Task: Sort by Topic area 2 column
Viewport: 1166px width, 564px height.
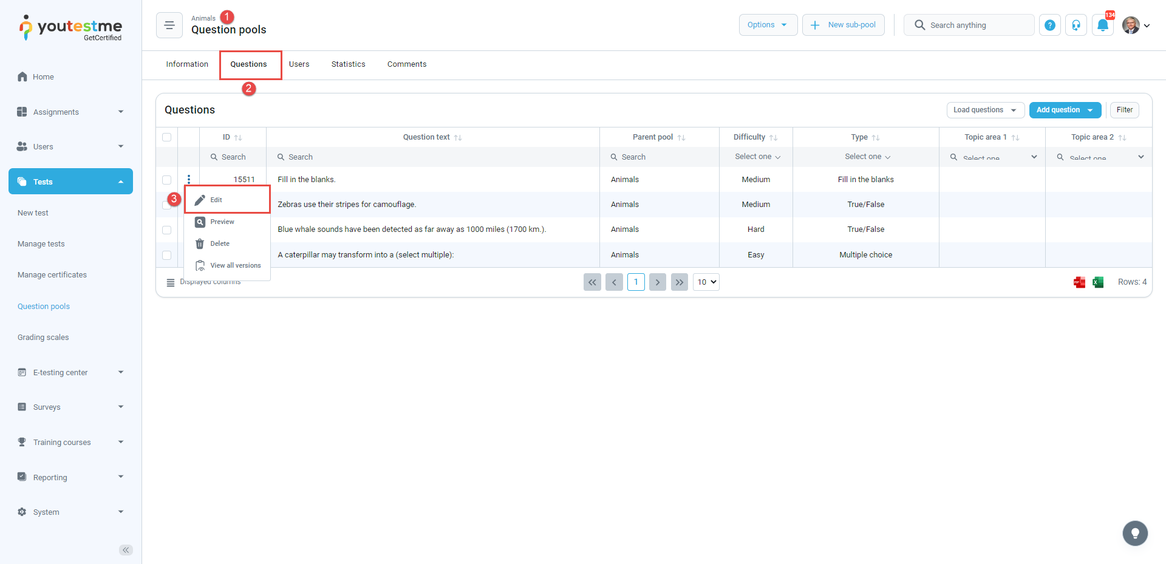Action: click(1122, 138)
